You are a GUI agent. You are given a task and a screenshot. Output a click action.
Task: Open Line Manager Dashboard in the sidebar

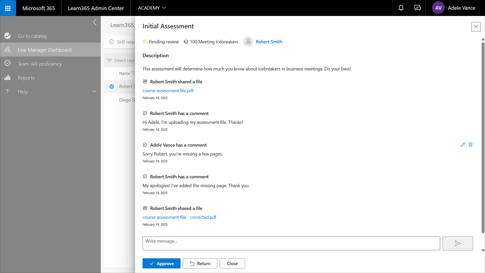[x=44, y=50]
